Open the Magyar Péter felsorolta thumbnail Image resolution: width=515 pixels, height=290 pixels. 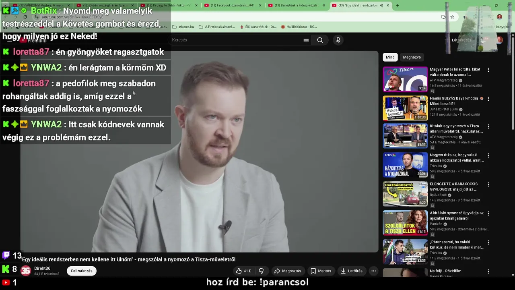point(405,79)
